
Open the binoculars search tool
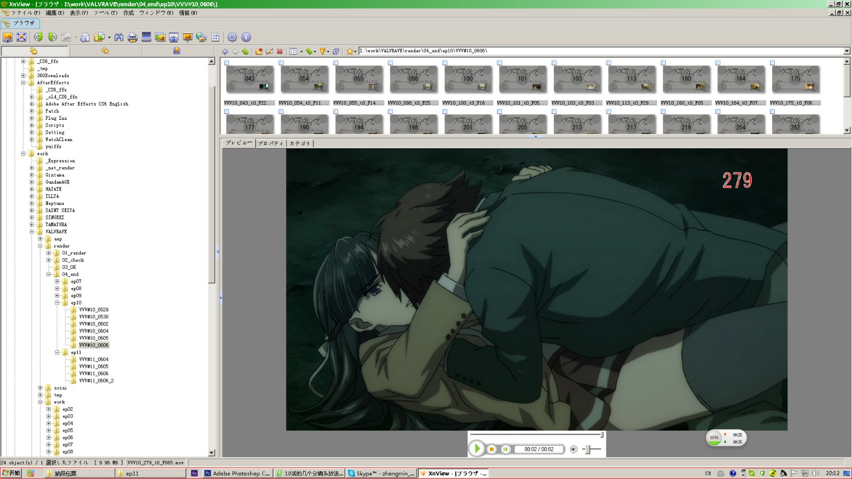point(119,37)
